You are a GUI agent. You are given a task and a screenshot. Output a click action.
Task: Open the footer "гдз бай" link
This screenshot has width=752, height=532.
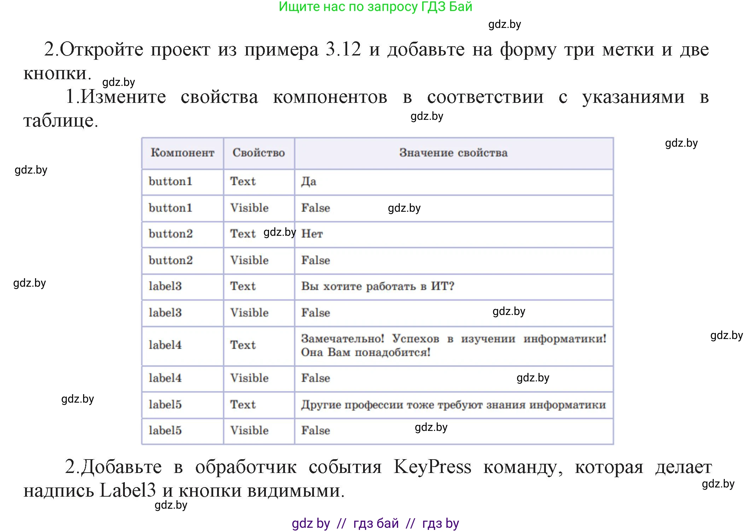point(375,523)
